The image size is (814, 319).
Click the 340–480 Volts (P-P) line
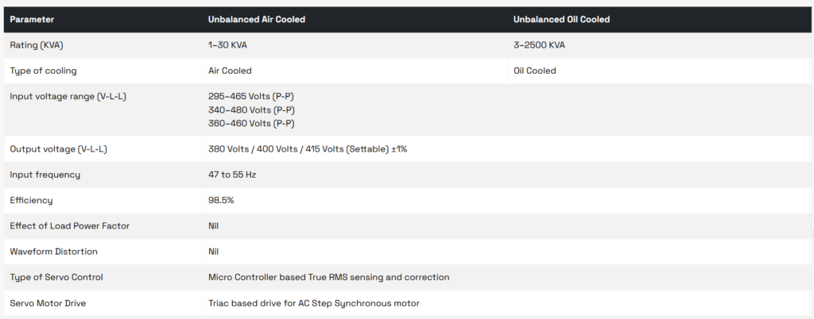(x=251, y=110)
